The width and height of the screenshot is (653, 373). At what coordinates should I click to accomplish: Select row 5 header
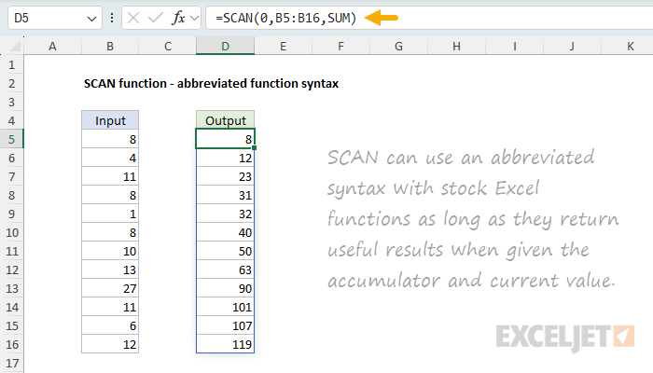[x=12, y=139]
